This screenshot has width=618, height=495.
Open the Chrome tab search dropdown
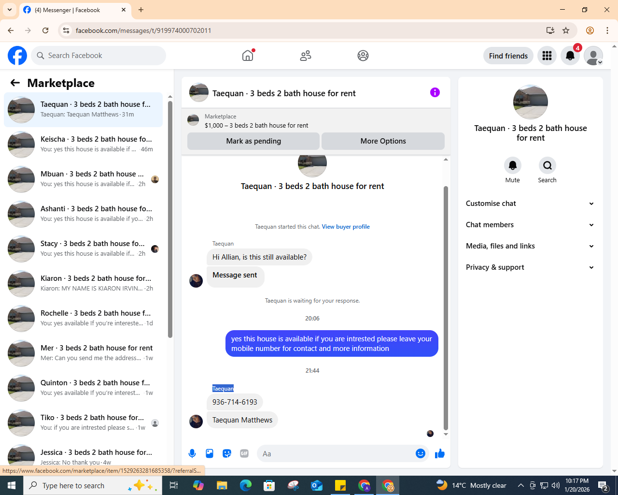[10, 10]
